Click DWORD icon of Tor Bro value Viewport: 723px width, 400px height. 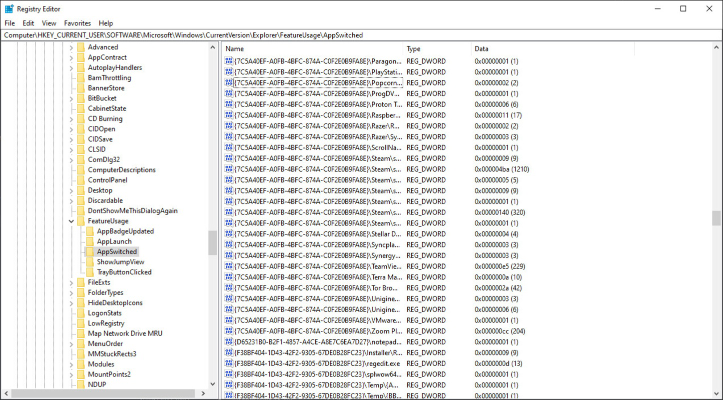point(229,287)
